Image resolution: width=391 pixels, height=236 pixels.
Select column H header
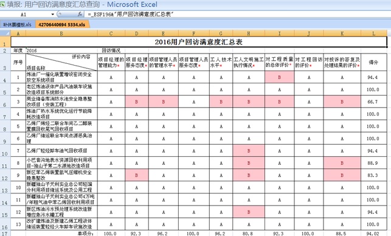coord(249,33)
